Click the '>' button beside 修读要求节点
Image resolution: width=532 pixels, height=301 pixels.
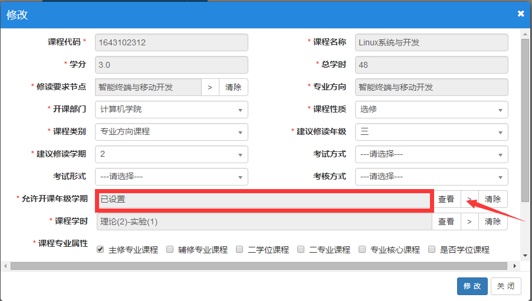click(210, 87)
